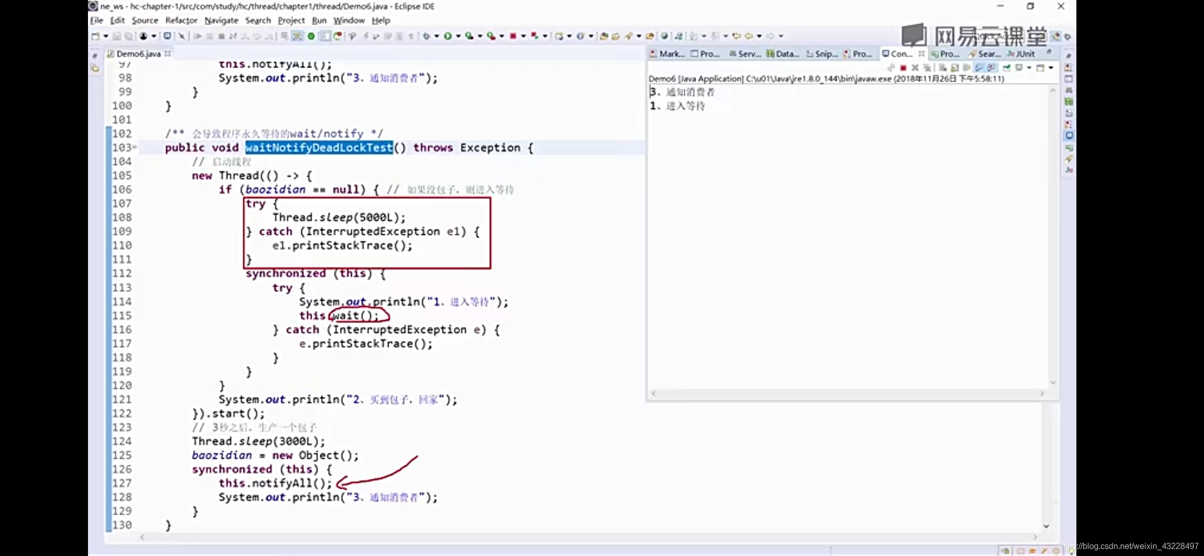Open the Run button dropdown arrow

(458, 36)
